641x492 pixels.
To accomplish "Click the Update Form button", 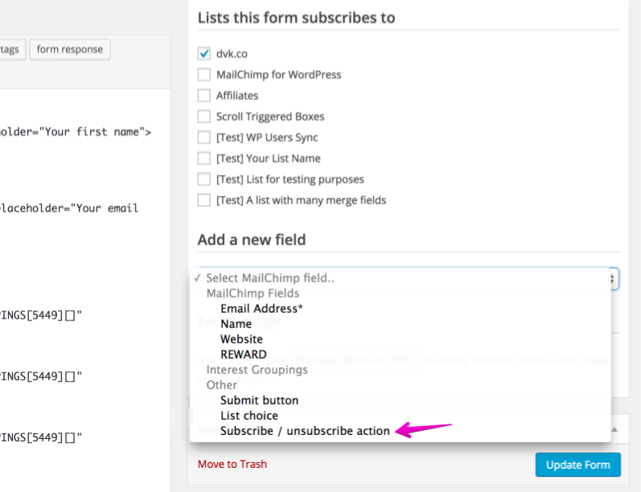I will click(x=578, y=465).
